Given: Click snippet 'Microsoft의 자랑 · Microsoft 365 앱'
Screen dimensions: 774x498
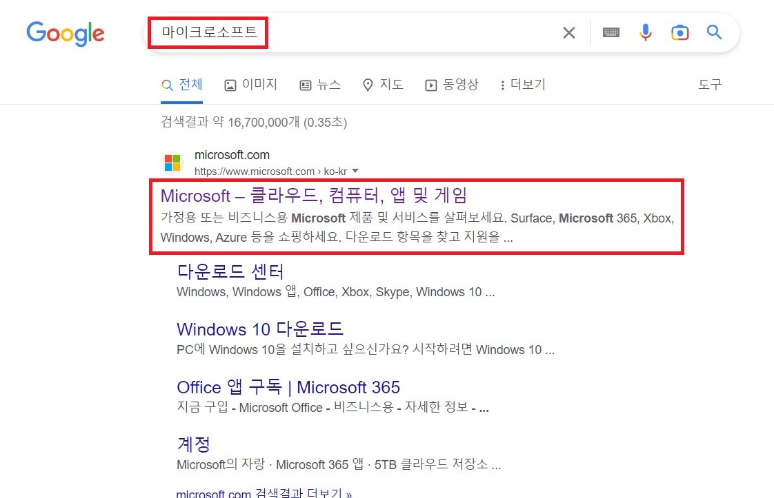Looking at the screenshot, I should 339,464.
